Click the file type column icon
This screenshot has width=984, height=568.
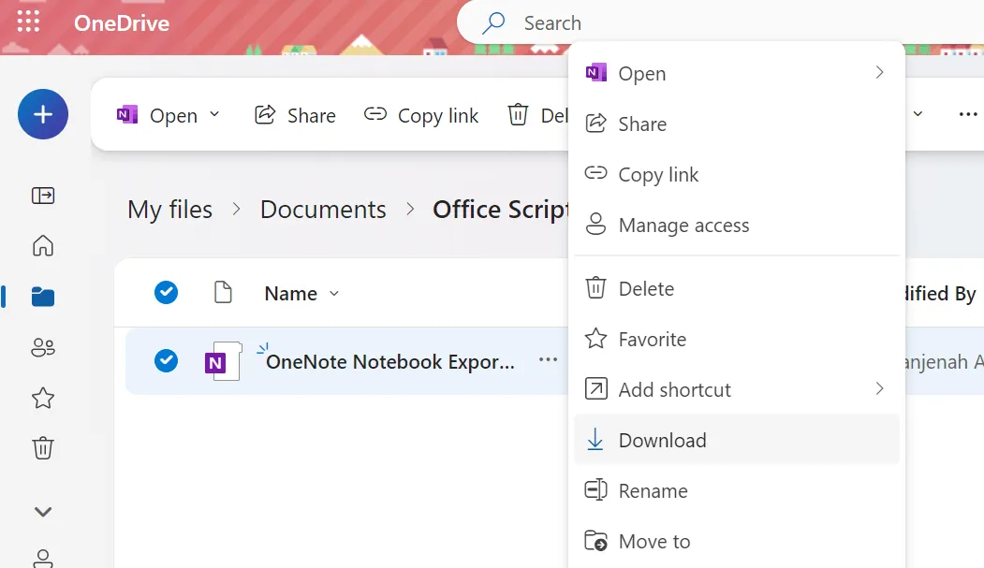(223, 292)
